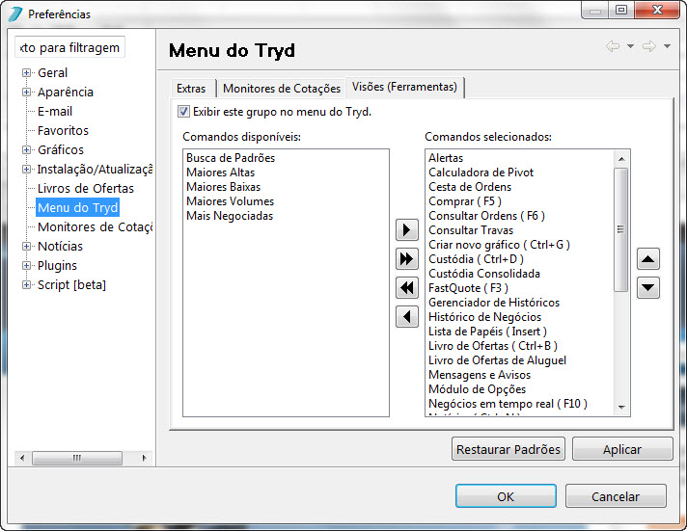Click the Tryd app icon in title bar
Image resolution: width=687 pixels, height=531 pixels.
[x=14, y=14]
